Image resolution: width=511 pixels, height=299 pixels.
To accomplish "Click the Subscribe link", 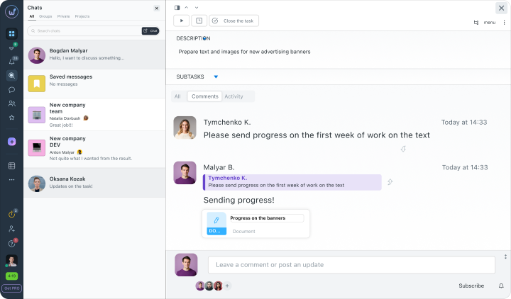I will (471, 286).
